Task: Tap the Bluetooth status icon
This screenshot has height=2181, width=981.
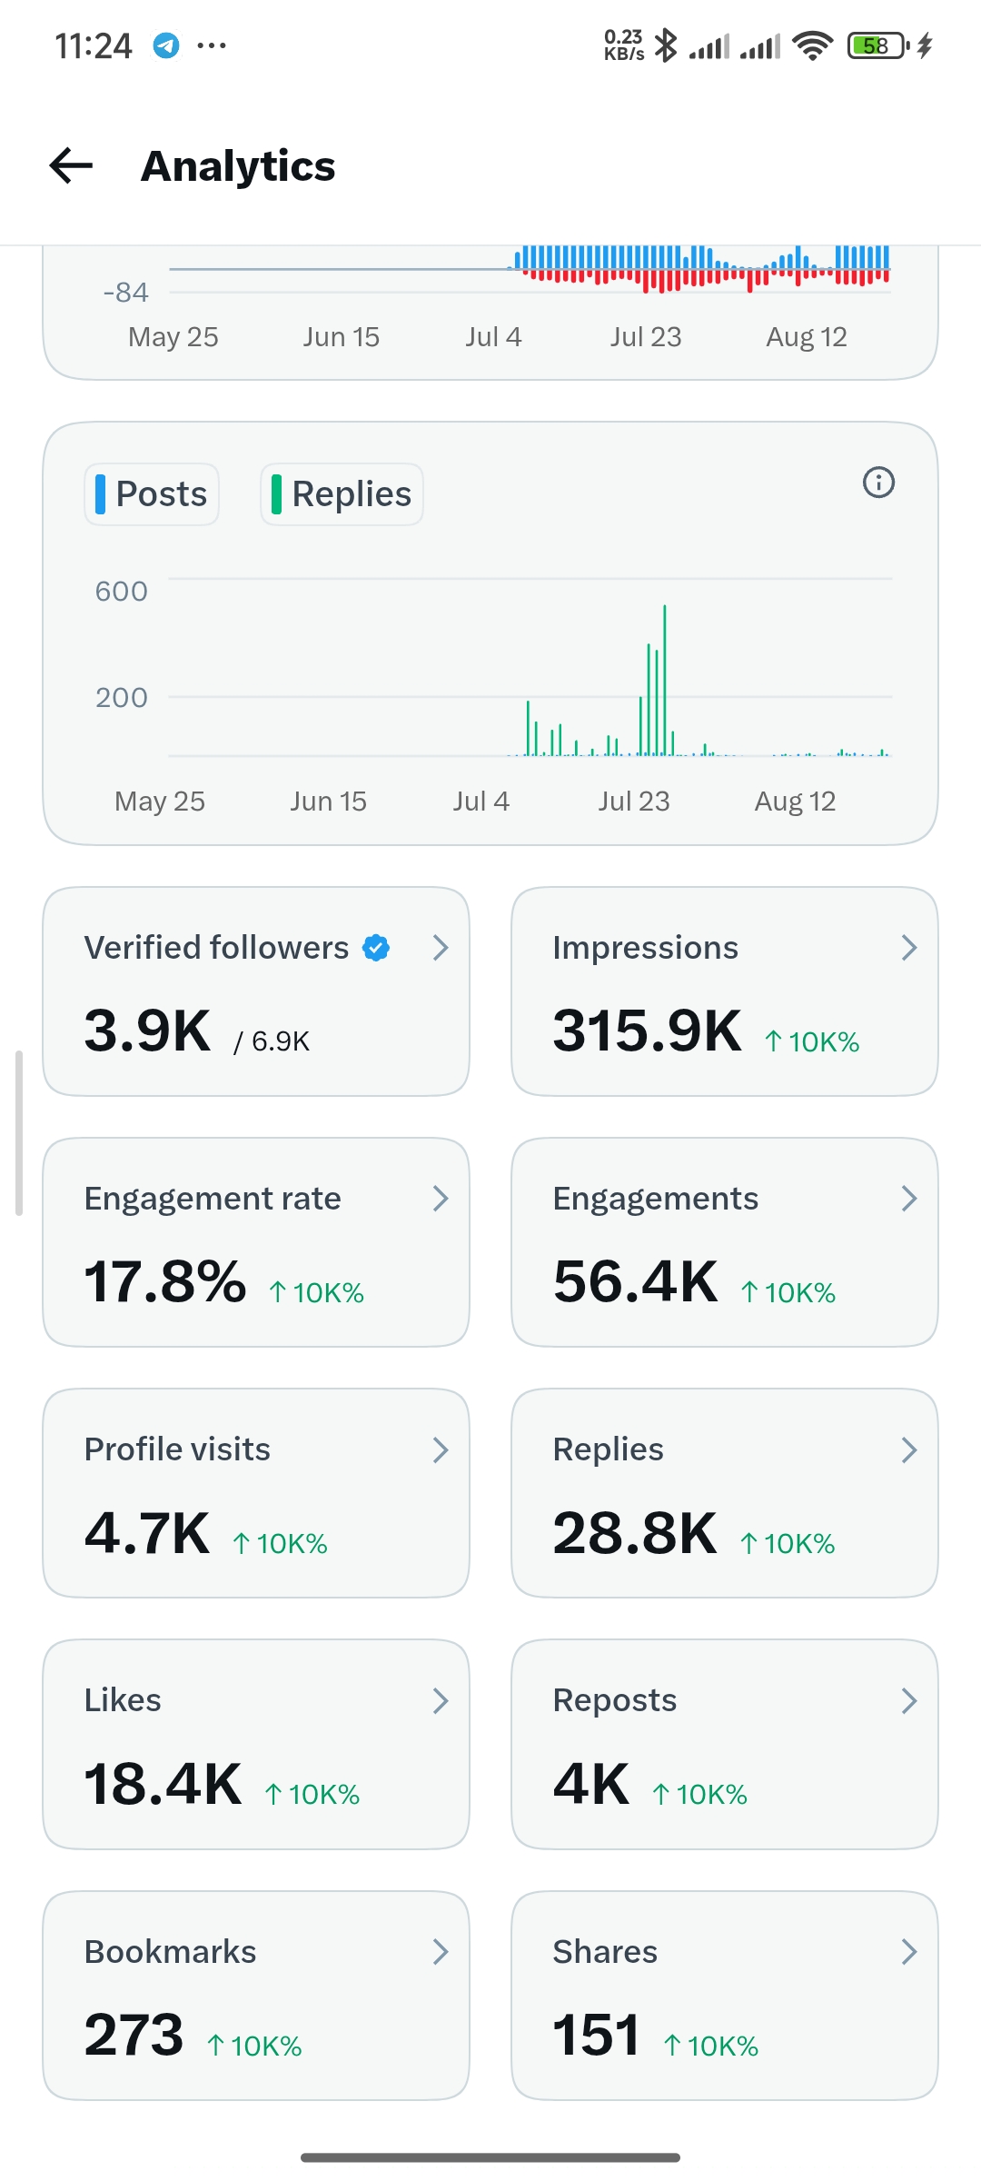Action: (666, 45)
